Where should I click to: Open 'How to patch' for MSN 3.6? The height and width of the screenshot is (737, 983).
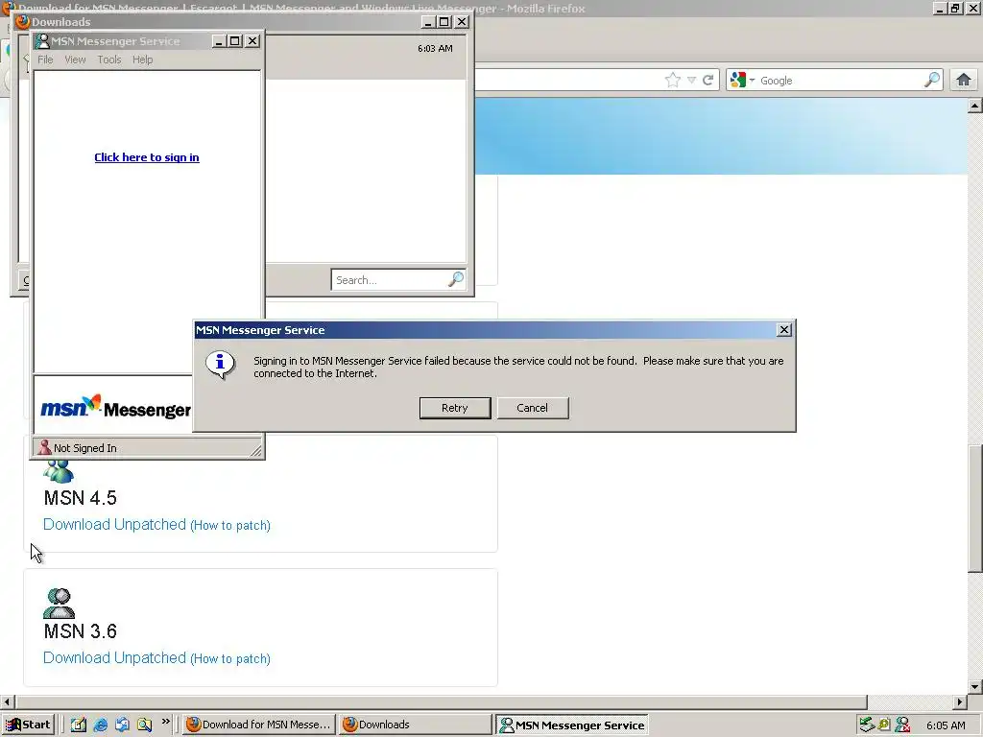tap(230, 658)
